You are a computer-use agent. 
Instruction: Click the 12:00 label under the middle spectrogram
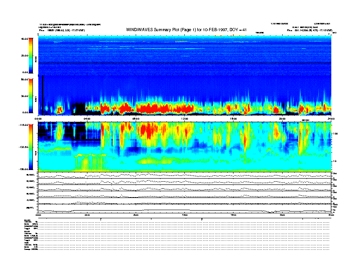pos(185,119)
